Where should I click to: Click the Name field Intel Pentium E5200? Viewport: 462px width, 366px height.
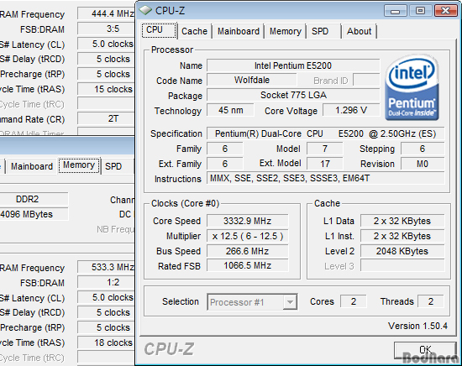(x=293, y=65)
